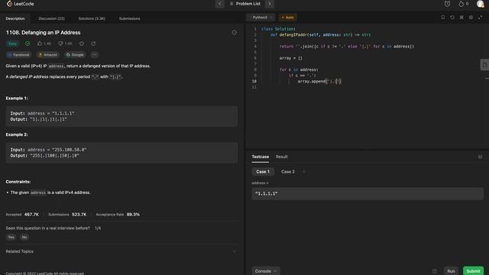
Task: Bookmark the code with editor bookmark icon
Action: tap(443, 18)
